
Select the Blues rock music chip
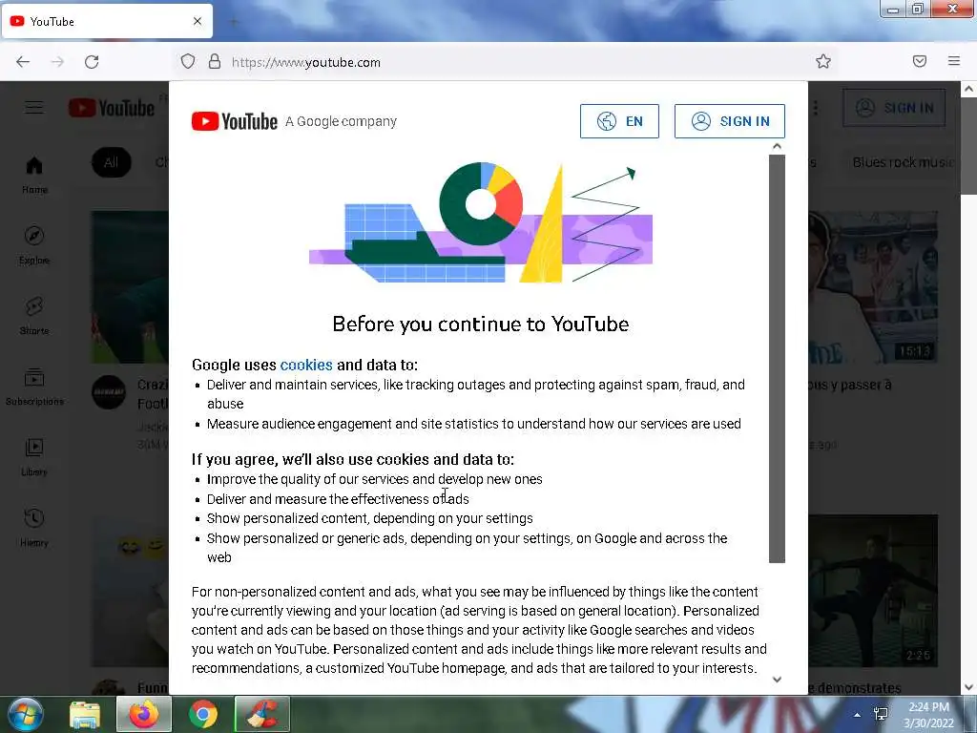tap(903, 162)
